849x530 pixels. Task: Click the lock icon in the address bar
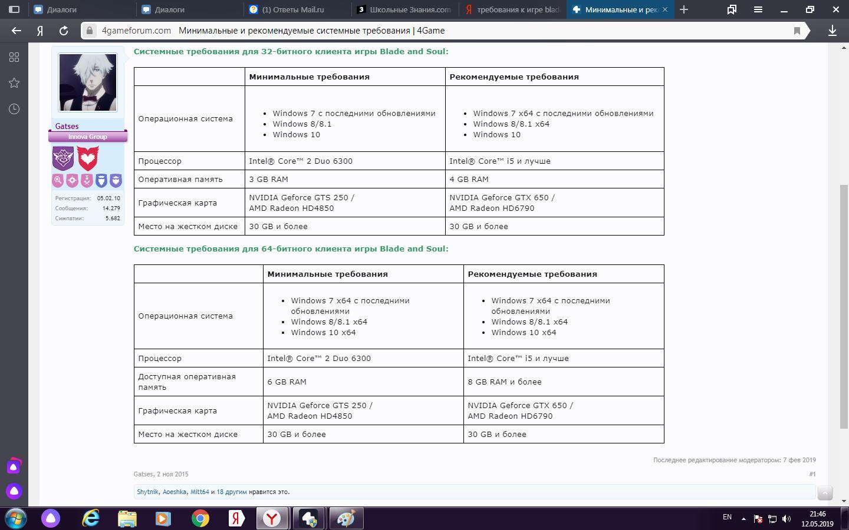89,31
